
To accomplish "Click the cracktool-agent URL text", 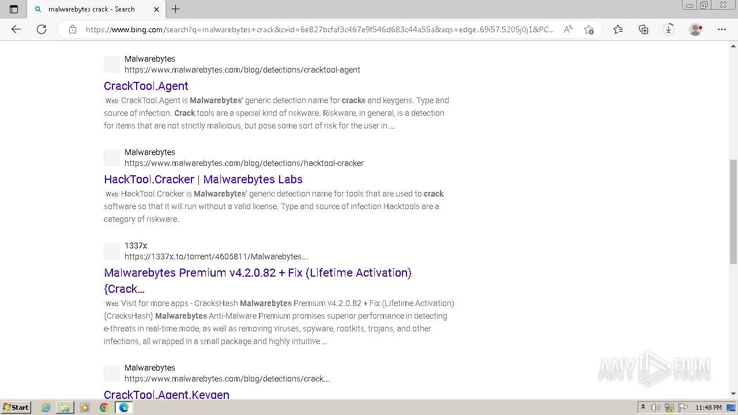I will click(x=242, y=70).
